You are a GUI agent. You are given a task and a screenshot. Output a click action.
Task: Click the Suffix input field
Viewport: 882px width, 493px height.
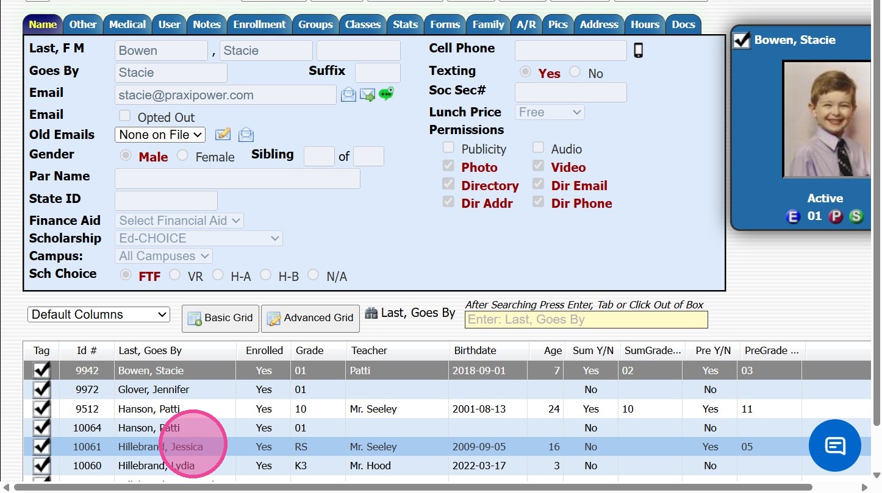tap(378, 73)
